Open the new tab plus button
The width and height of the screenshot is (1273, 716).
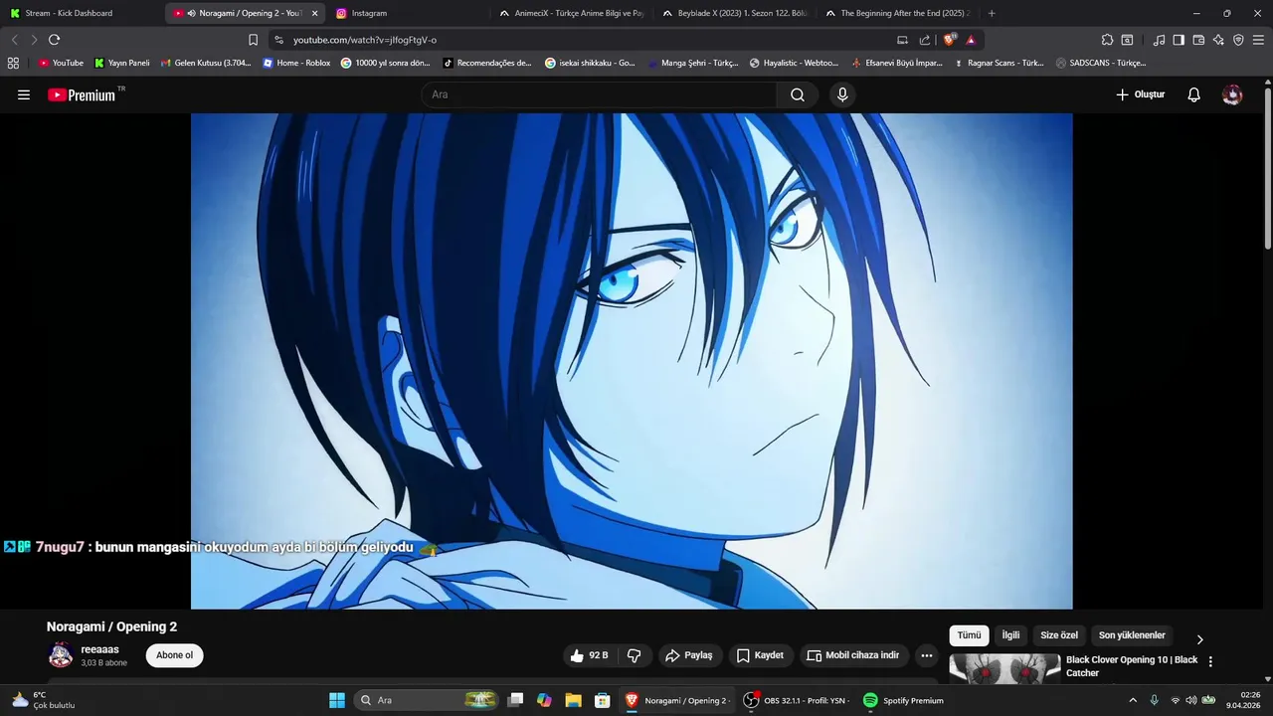(992, 13)
